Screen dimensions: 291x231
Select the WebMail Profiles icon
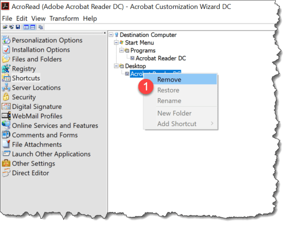point(6,116)
